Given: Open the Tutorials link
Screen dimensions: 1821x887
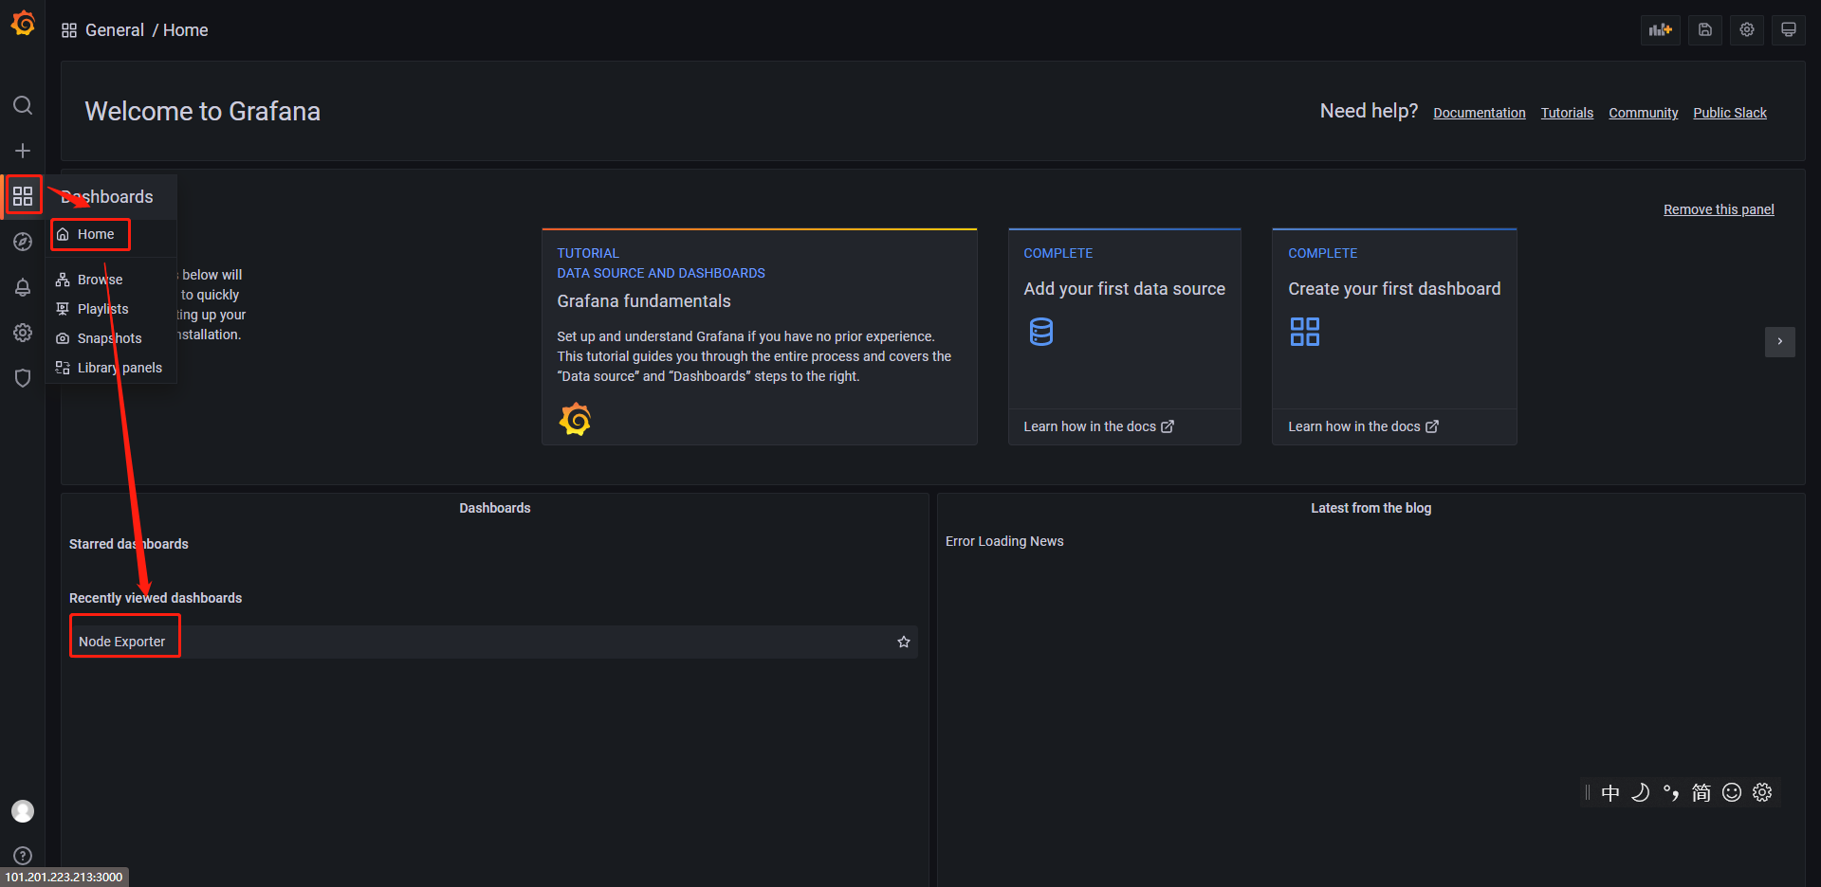Looking at the screenshot, I should click(1567, 113).
